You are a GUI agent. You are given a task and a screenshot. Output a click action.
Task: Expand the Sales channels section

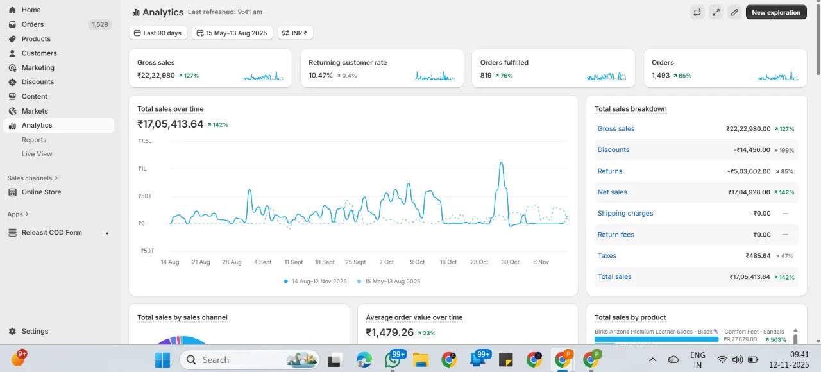point(32,178)
